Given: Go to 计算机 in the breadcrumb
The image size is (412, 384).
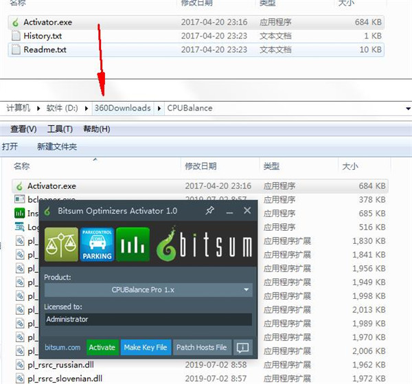Looking at the screenshot, I should [x=19, y=108].
